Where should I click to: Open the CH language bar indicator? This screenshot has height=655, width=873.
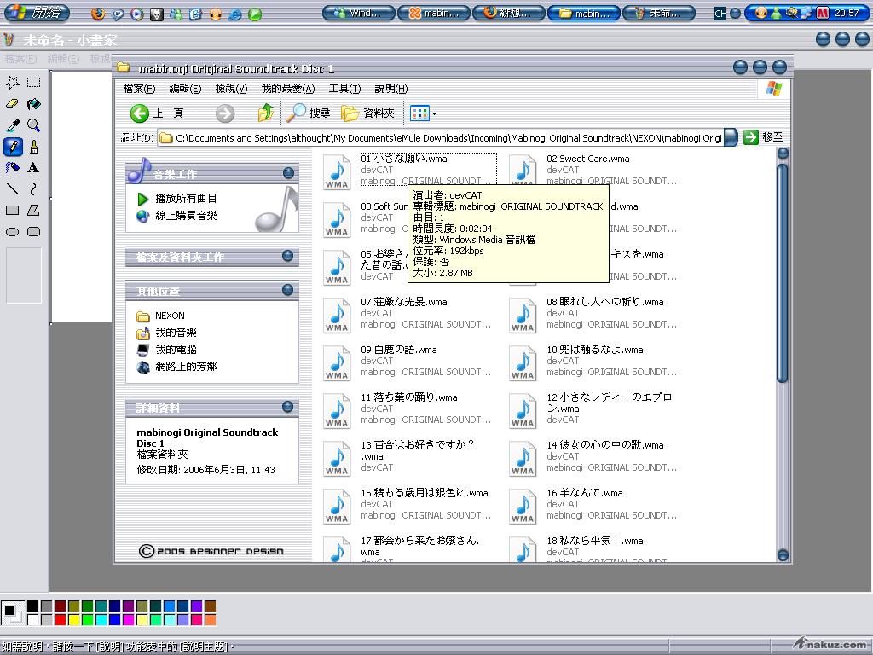click(720, 14)
